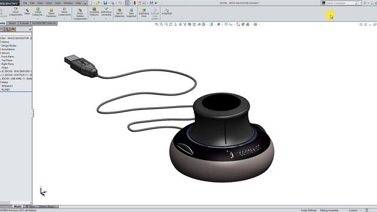Image resolution: width=377 pixels, height=212 pixels.
Task: Switch to the Sketch tab
Action: coord(12,24)
